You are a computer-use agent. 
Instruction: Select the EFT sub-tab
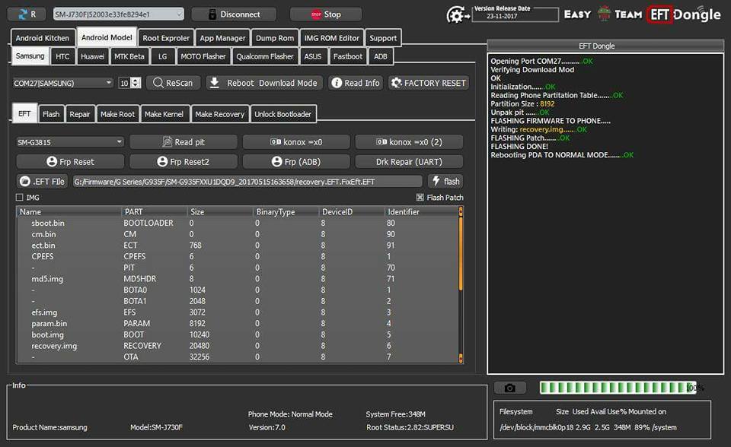[24, 113]
